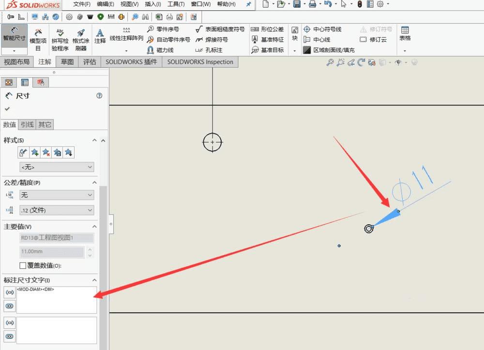The image size is (484, 350).
Task: Click the Center Mark (中心符号线) tool
Action: (x=322, y=29)
